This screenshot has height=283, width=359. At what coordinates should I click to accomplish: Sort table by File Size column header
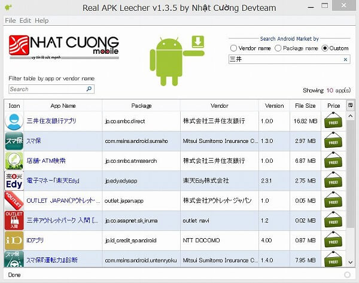(305, 106)
